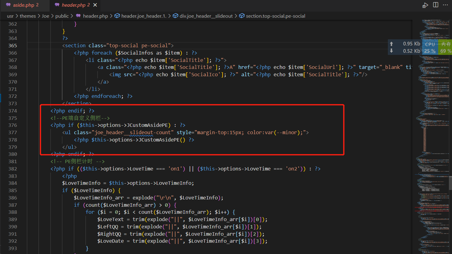Open the editor More Actions ellipsis

coord(445,5)
